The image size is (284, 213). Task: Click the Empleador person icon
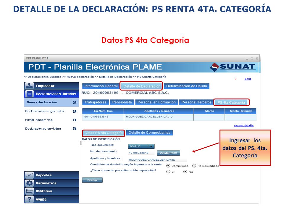[29, 86]
